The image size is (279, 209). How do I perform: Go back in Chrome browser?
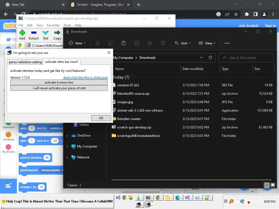click(6, 14)
